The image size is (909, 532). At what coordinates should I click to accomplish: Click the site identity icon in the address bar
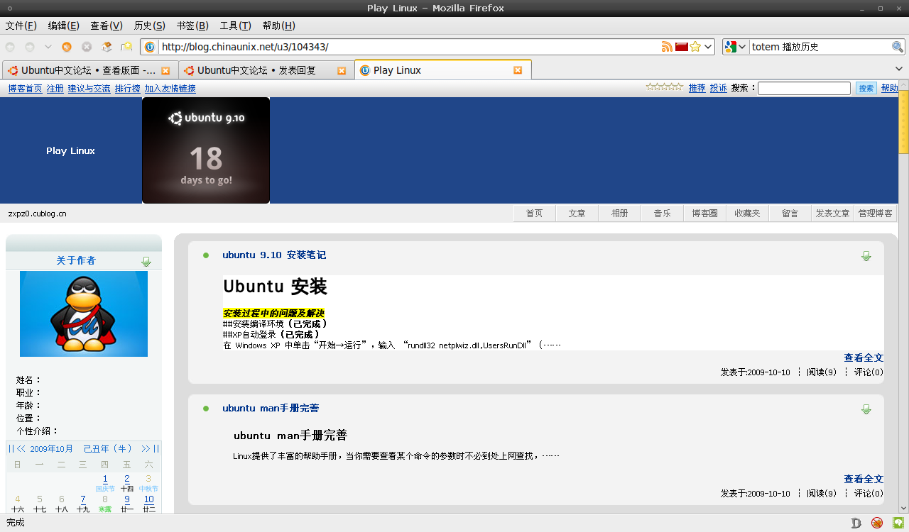pyautogui.click(x=150, y=47)
